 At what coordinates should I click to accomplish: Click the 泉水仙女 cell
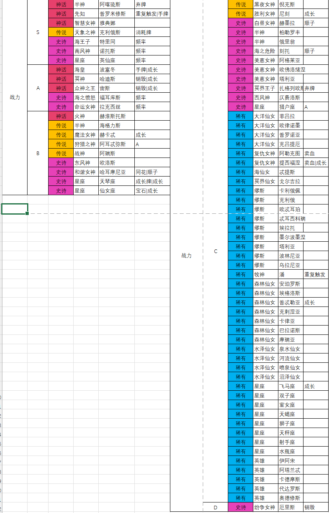(291, 349)
